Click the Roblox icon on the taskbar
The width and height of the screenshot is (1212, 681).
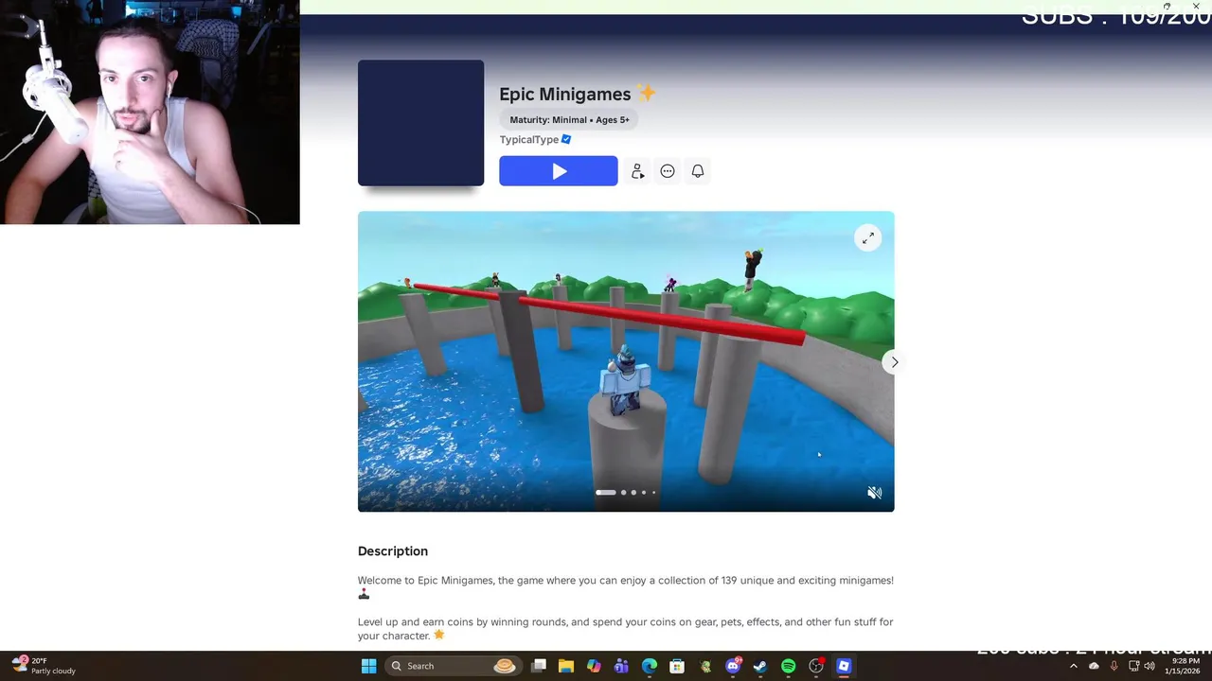pyautogui.click(x=844, y=666)
